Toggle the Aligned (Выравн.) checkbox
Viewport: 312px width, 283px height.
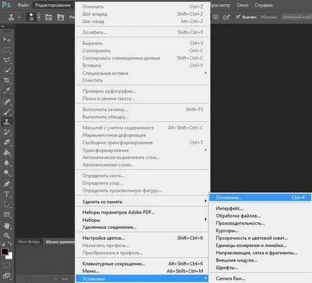[x=238, y=17]
